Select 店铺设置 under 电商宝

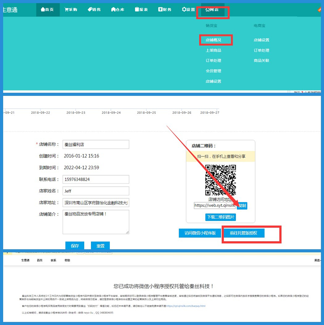coord(261,40)
